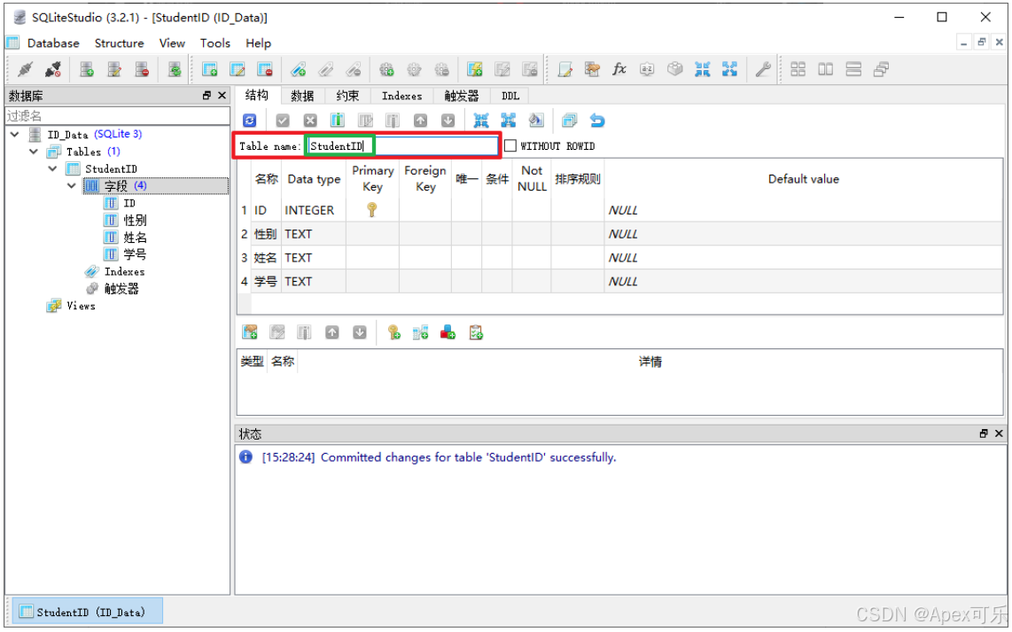This screenshot has height=632, width=1012.
Task: Click the Edit database icon
Action: [114, 69]
